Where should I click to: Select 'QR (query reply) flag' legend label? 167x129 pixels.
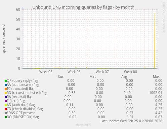click(x=23, y=81)
